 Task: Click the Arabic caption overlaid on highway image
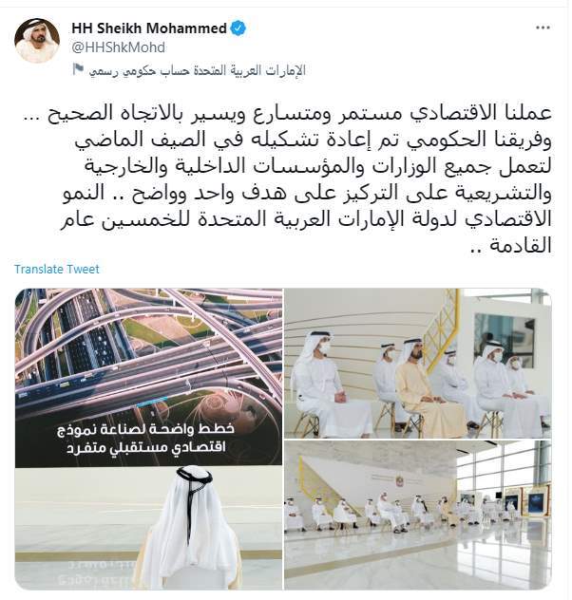click(146, 439)
